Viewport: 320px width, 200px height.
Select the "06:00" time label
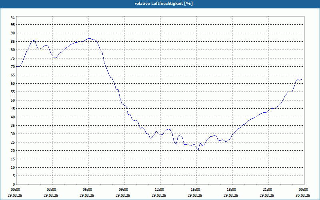88,190
